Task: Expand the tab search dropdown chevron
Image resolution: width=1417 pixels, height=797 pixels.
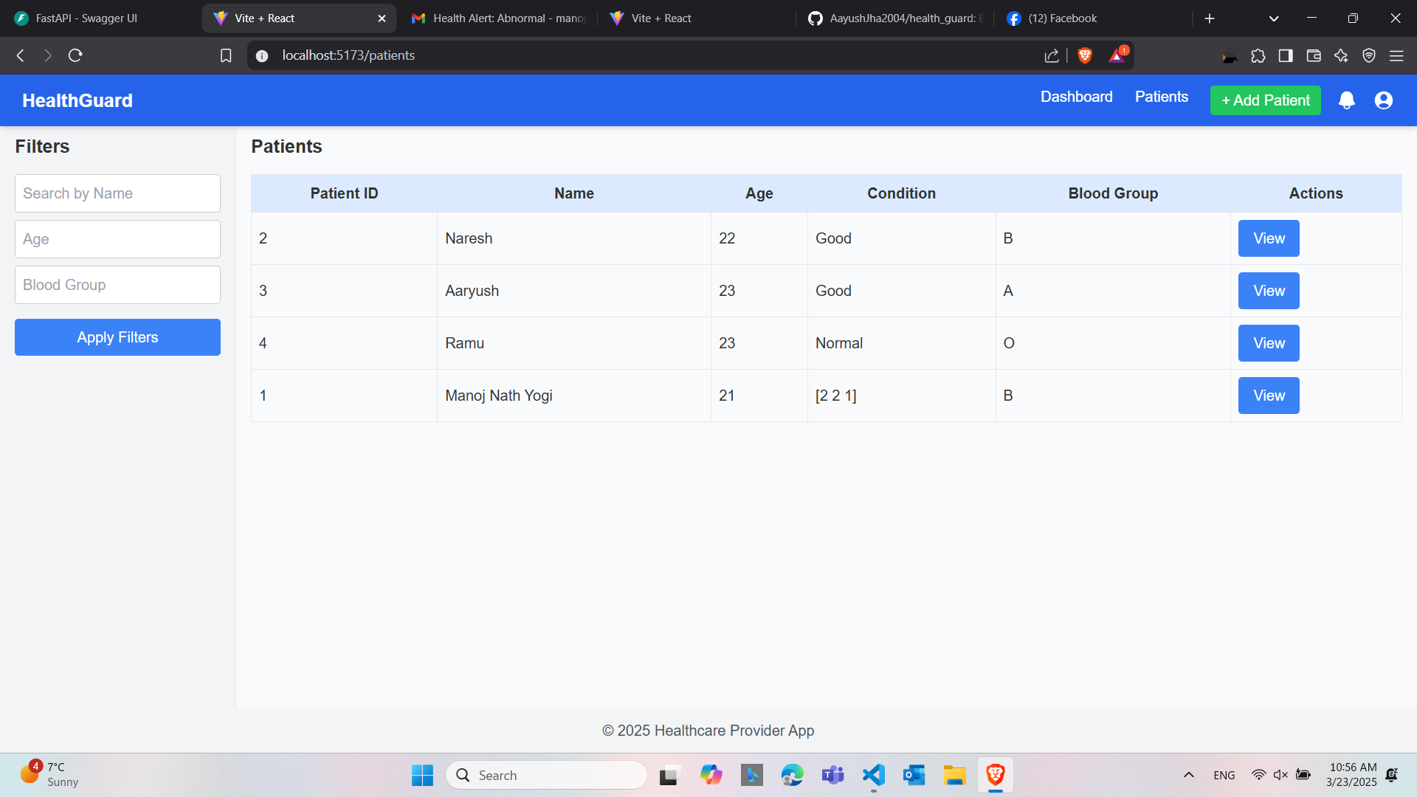Action: tap(1273, 18)
